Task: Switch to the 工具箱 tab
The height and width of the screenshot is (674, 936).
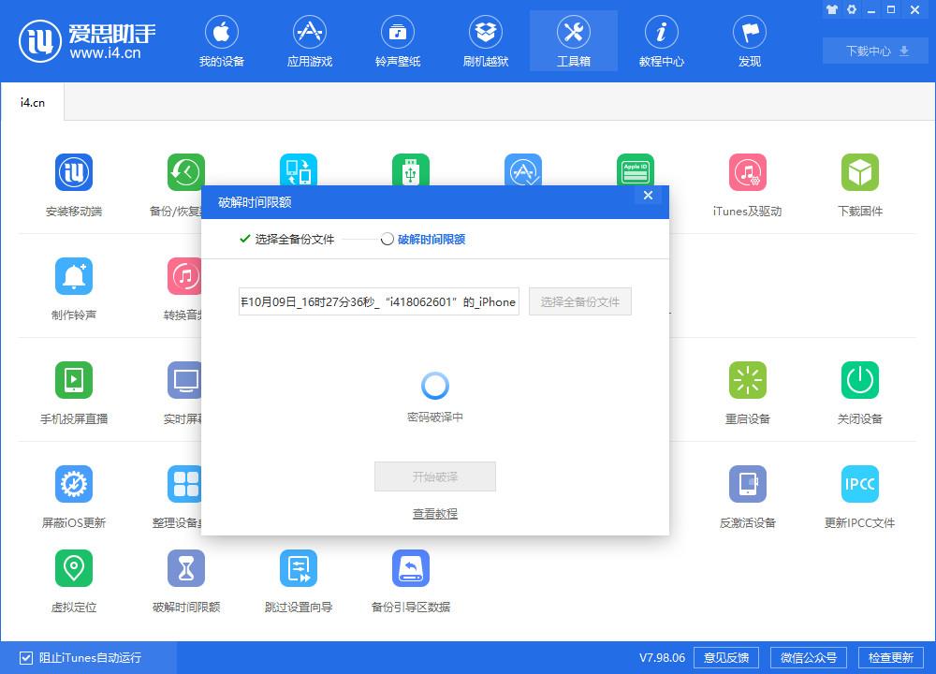Action: coord(573,40)
